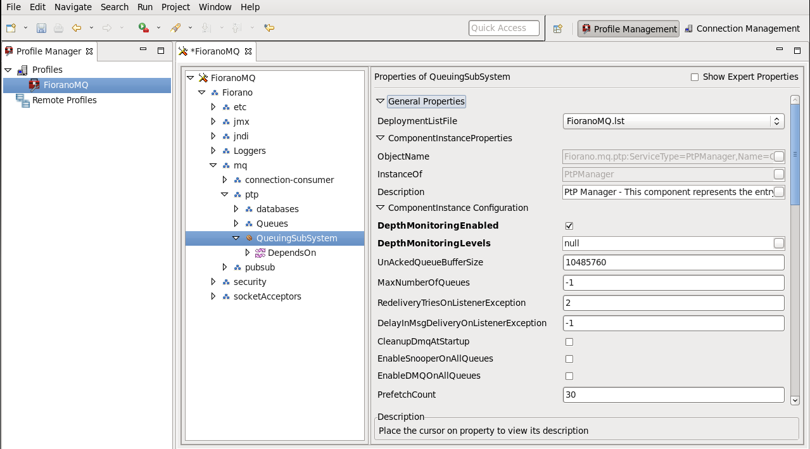Click the DepthMonitoringLevels null-value checkbox
The width and height of the screenshot is (810, 449).
(779, 243)
